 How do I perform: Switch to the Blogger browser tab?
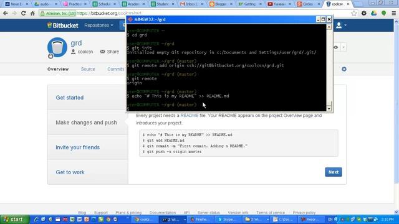click(220, 4)
